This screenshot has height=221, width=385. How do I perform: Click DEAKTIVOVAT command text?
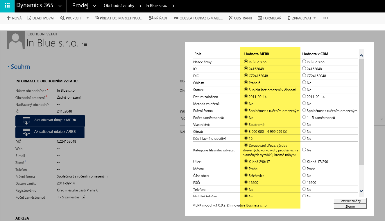click(x=44, y=18)
